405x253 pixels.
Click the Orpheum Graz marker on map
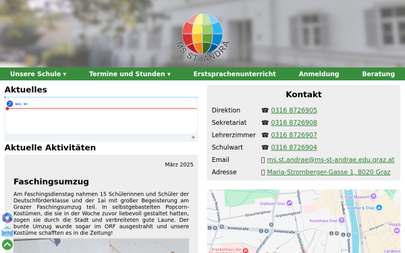coord(290,203)
